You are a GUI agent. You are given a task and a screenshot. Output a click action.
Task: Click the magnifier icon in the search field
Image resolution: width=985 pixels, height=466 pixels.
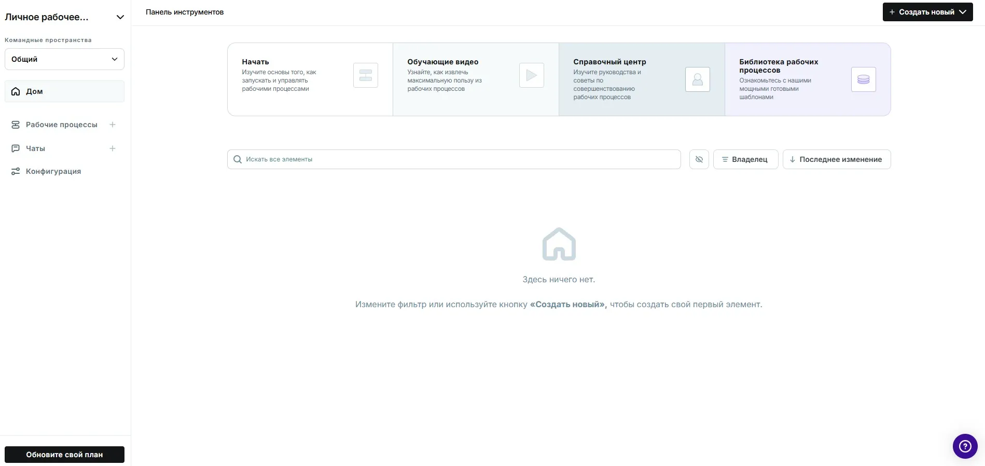click(x=238, y=159)
